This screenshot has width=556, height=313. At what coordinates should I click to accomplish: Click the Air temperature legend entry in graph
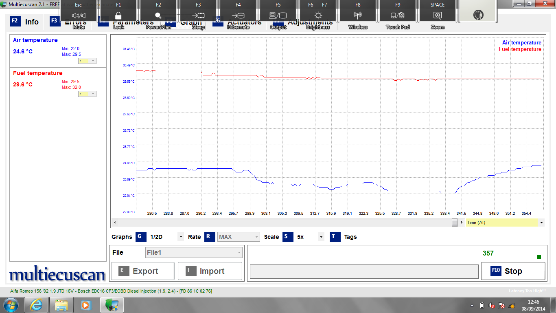click(x=522, y=42)
